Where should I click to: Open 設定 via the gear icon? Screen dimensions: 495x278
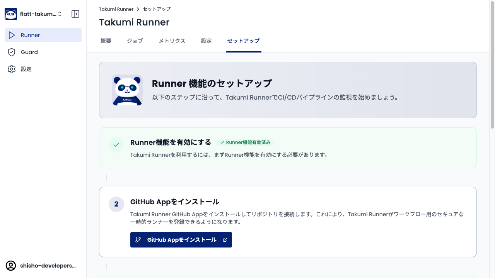point(12,69)
